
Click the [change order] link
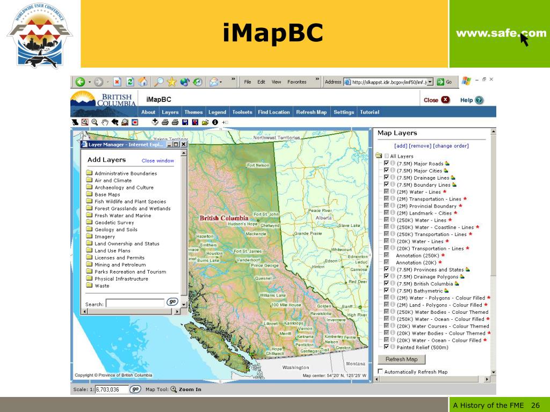(451, 146)
